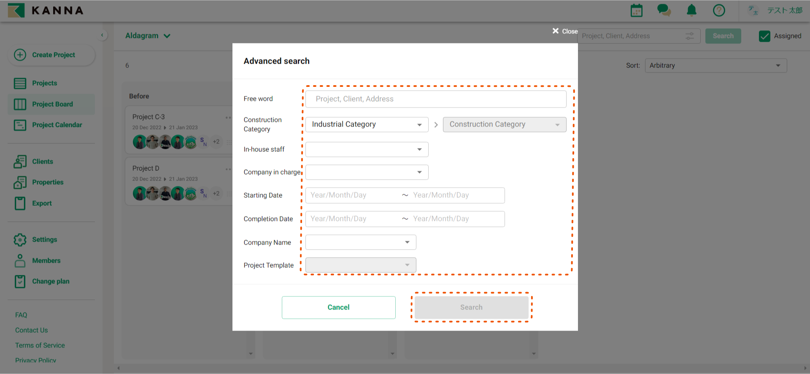
Task: Click the Create Project plus icon
Action: pyautogui.click(x=20, y=55)
